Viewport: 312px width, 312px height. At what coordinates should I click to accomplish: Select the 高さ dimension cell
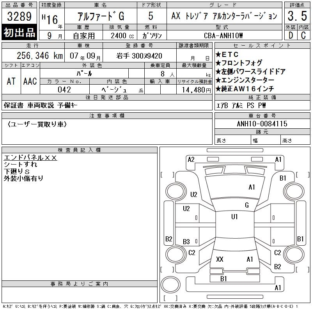(x=296, y=140)
